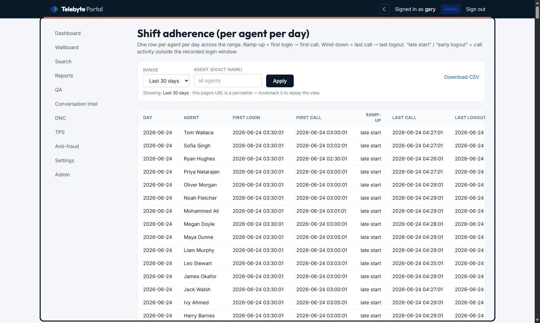Image resolution: width=540 pixels, height=323 pixels.
Task: Open the Range dropdown (Last 30 days)
Action: click(x=166, y=81)
